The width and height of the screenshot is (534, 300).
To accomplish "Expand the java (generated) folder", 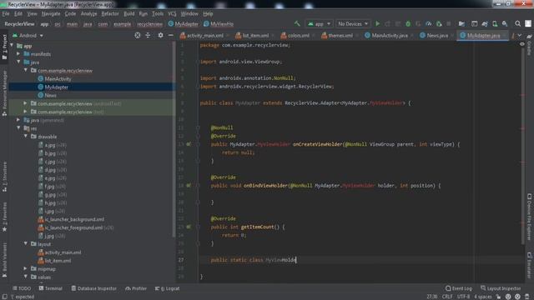I will click(x=18, y=120).
